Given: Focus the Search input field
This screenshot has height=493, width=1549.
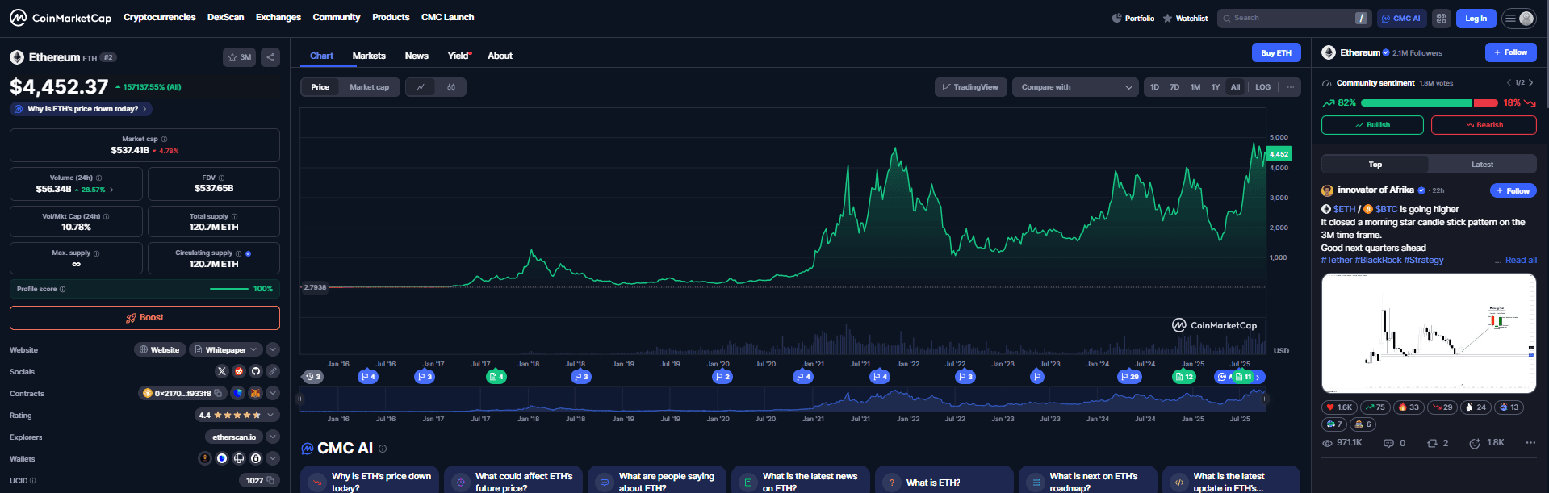Looking at the screenshot, I should pyautogui.click(x=1294, y=18).
